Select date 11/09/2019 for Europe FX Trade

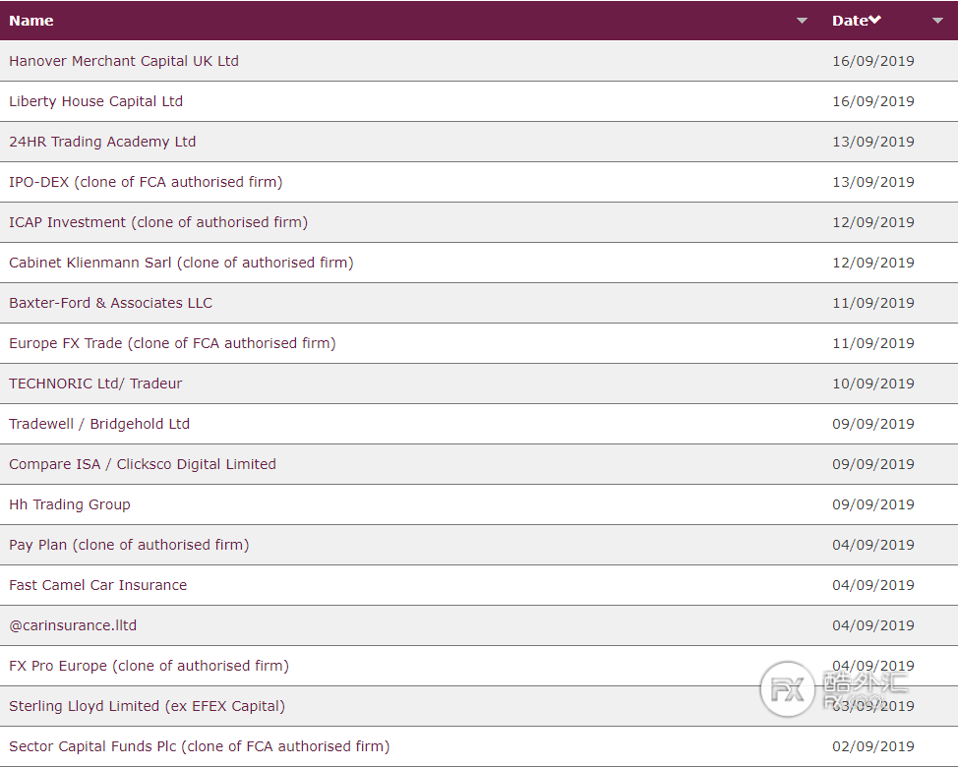[873, 343]
